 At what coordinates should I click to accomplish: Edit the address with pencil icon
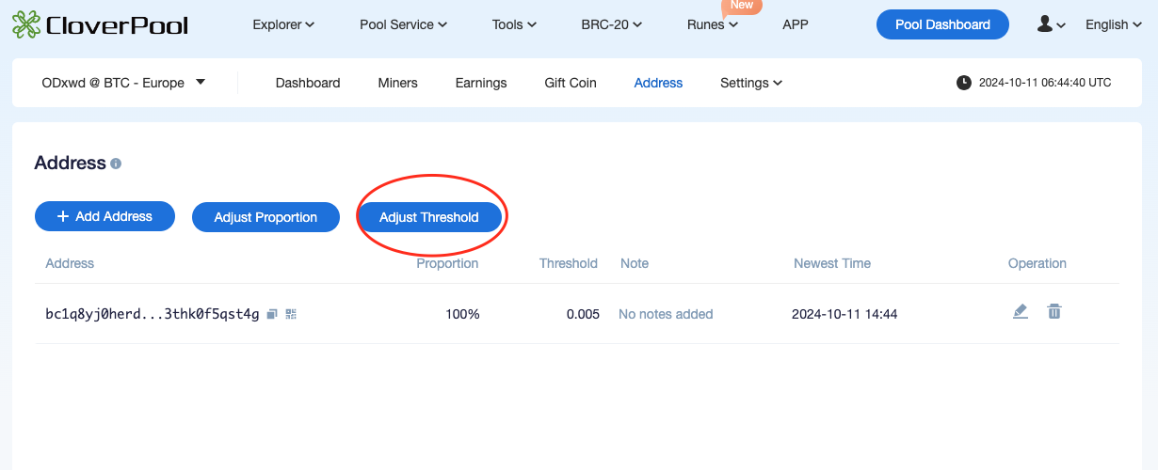tap(1021, 311)
